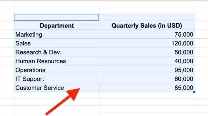Select the Human Resources cell
The width and height of the screenshot is (208, 116).
point(57,61)
